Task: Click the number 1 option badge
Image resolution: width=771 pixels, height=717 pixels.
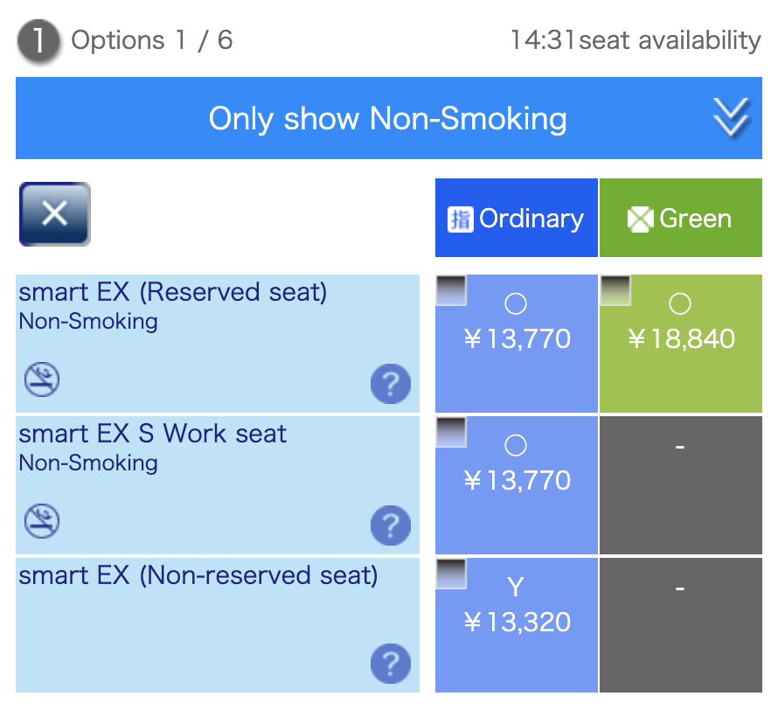Action: point(37,41)
